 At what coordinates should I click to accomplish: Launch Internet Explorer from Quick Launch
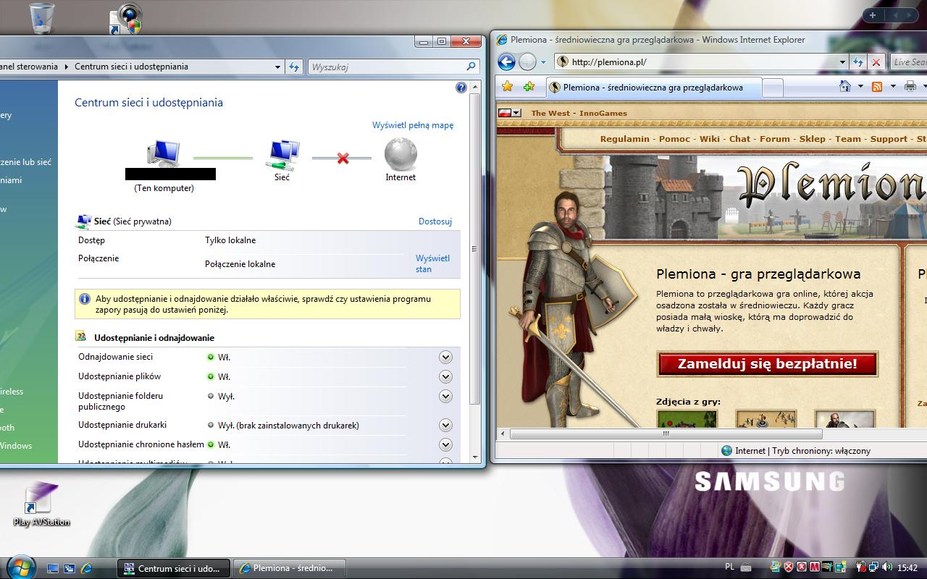click(86, 568)
